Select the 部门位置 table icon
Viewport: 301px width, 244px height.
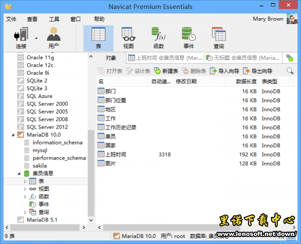click(101, 100)
